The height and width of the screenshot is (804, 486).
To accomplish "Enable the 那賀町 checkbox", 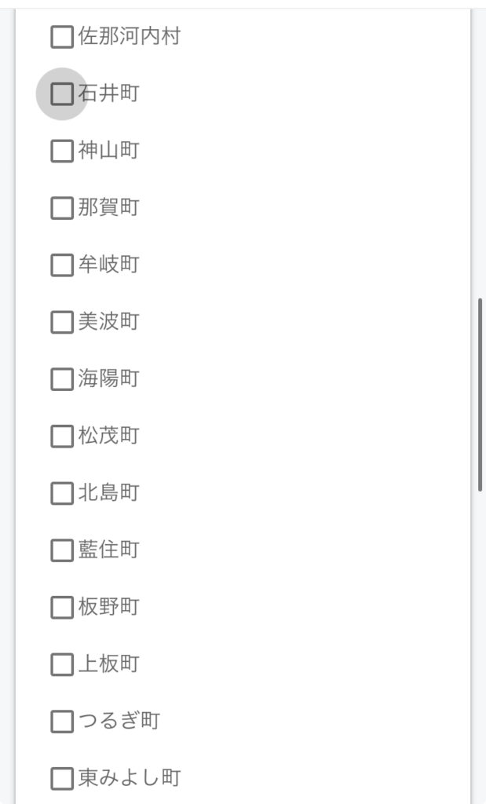I will (x=61, y=208).
